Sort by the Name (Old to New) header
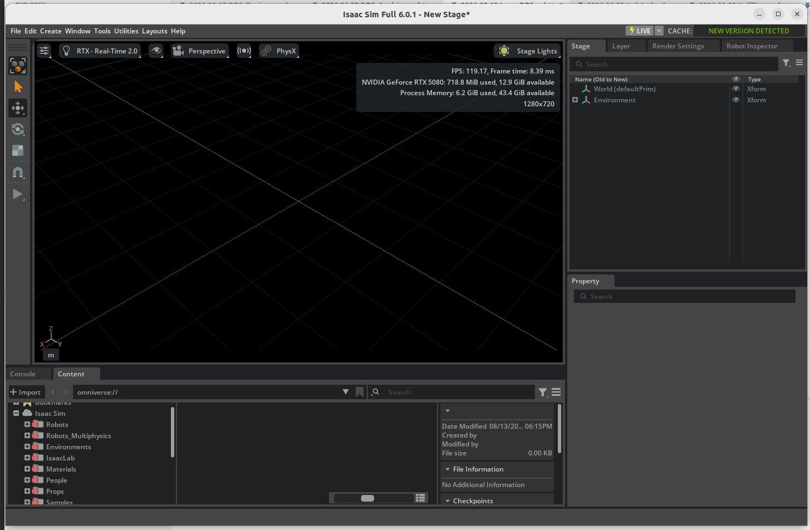 601,80
